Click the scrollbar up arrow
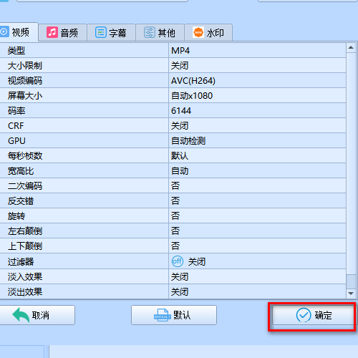Image resolution: width=358 pixels, height=358 pixels. (x=351, y=47)
